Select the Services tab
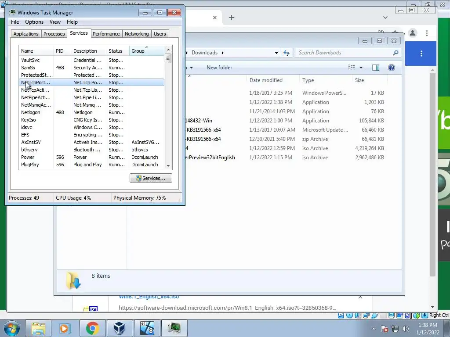Image resolution: width=450 pixels, height=337 pixels. tap(79, 33)
